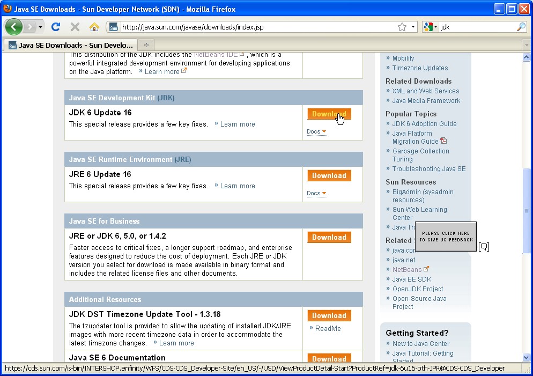Image resolution: width=533 pixels, height=376 pixels.
Task: Click the feedback speech bubble icon
Action: click(484, 247)
